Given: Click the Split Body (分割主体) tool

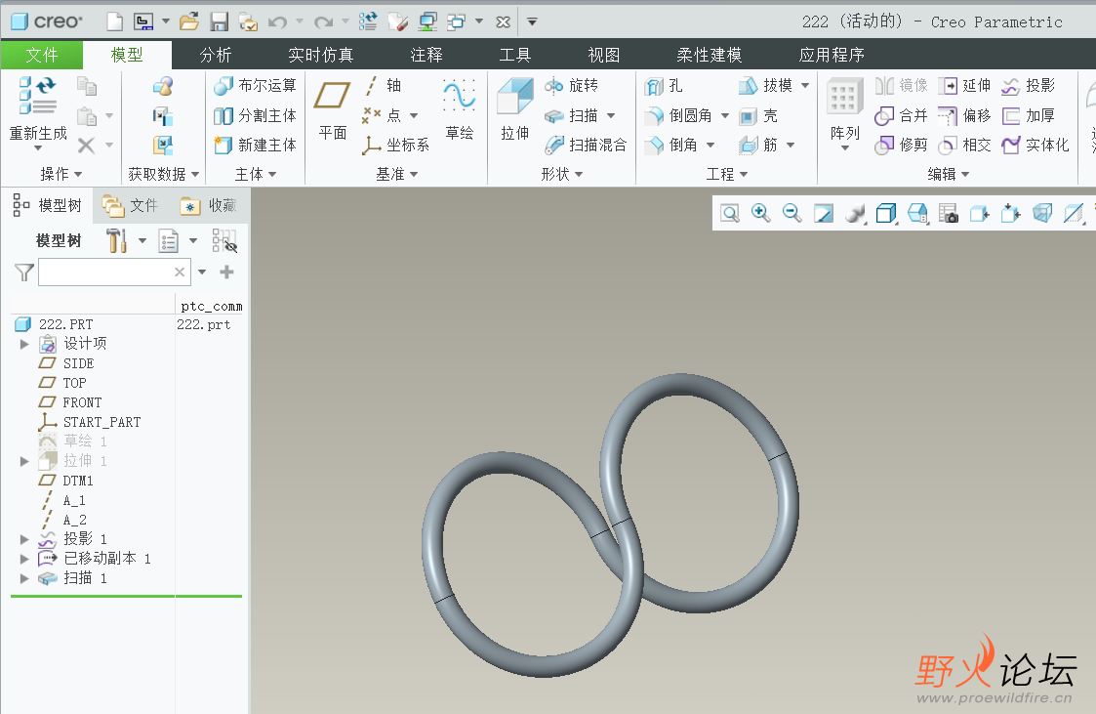Looking at the screenshot, I should click(x=255, y=115).
